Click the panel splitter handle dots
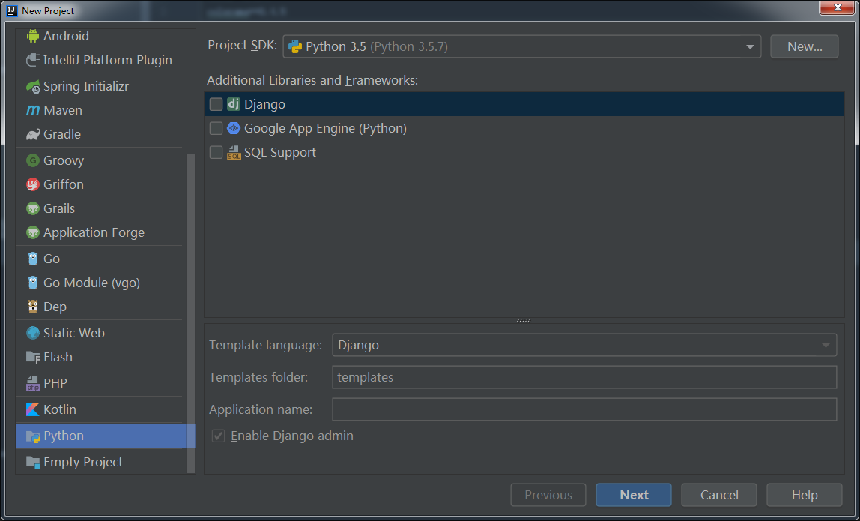Screen dimensions: 860x521 tap(524, 320)
